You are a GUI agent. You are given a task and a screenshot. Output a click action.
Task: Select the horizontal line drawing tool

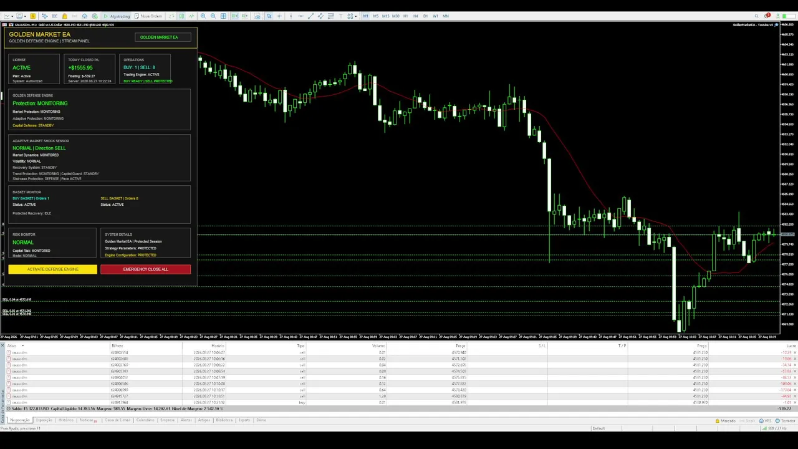coord(300,16)
